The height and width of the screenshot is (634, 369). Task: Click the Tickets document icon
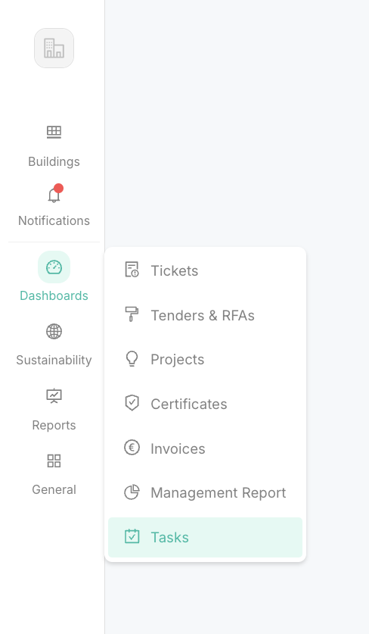pyautogui.click(x=132, y=270)
